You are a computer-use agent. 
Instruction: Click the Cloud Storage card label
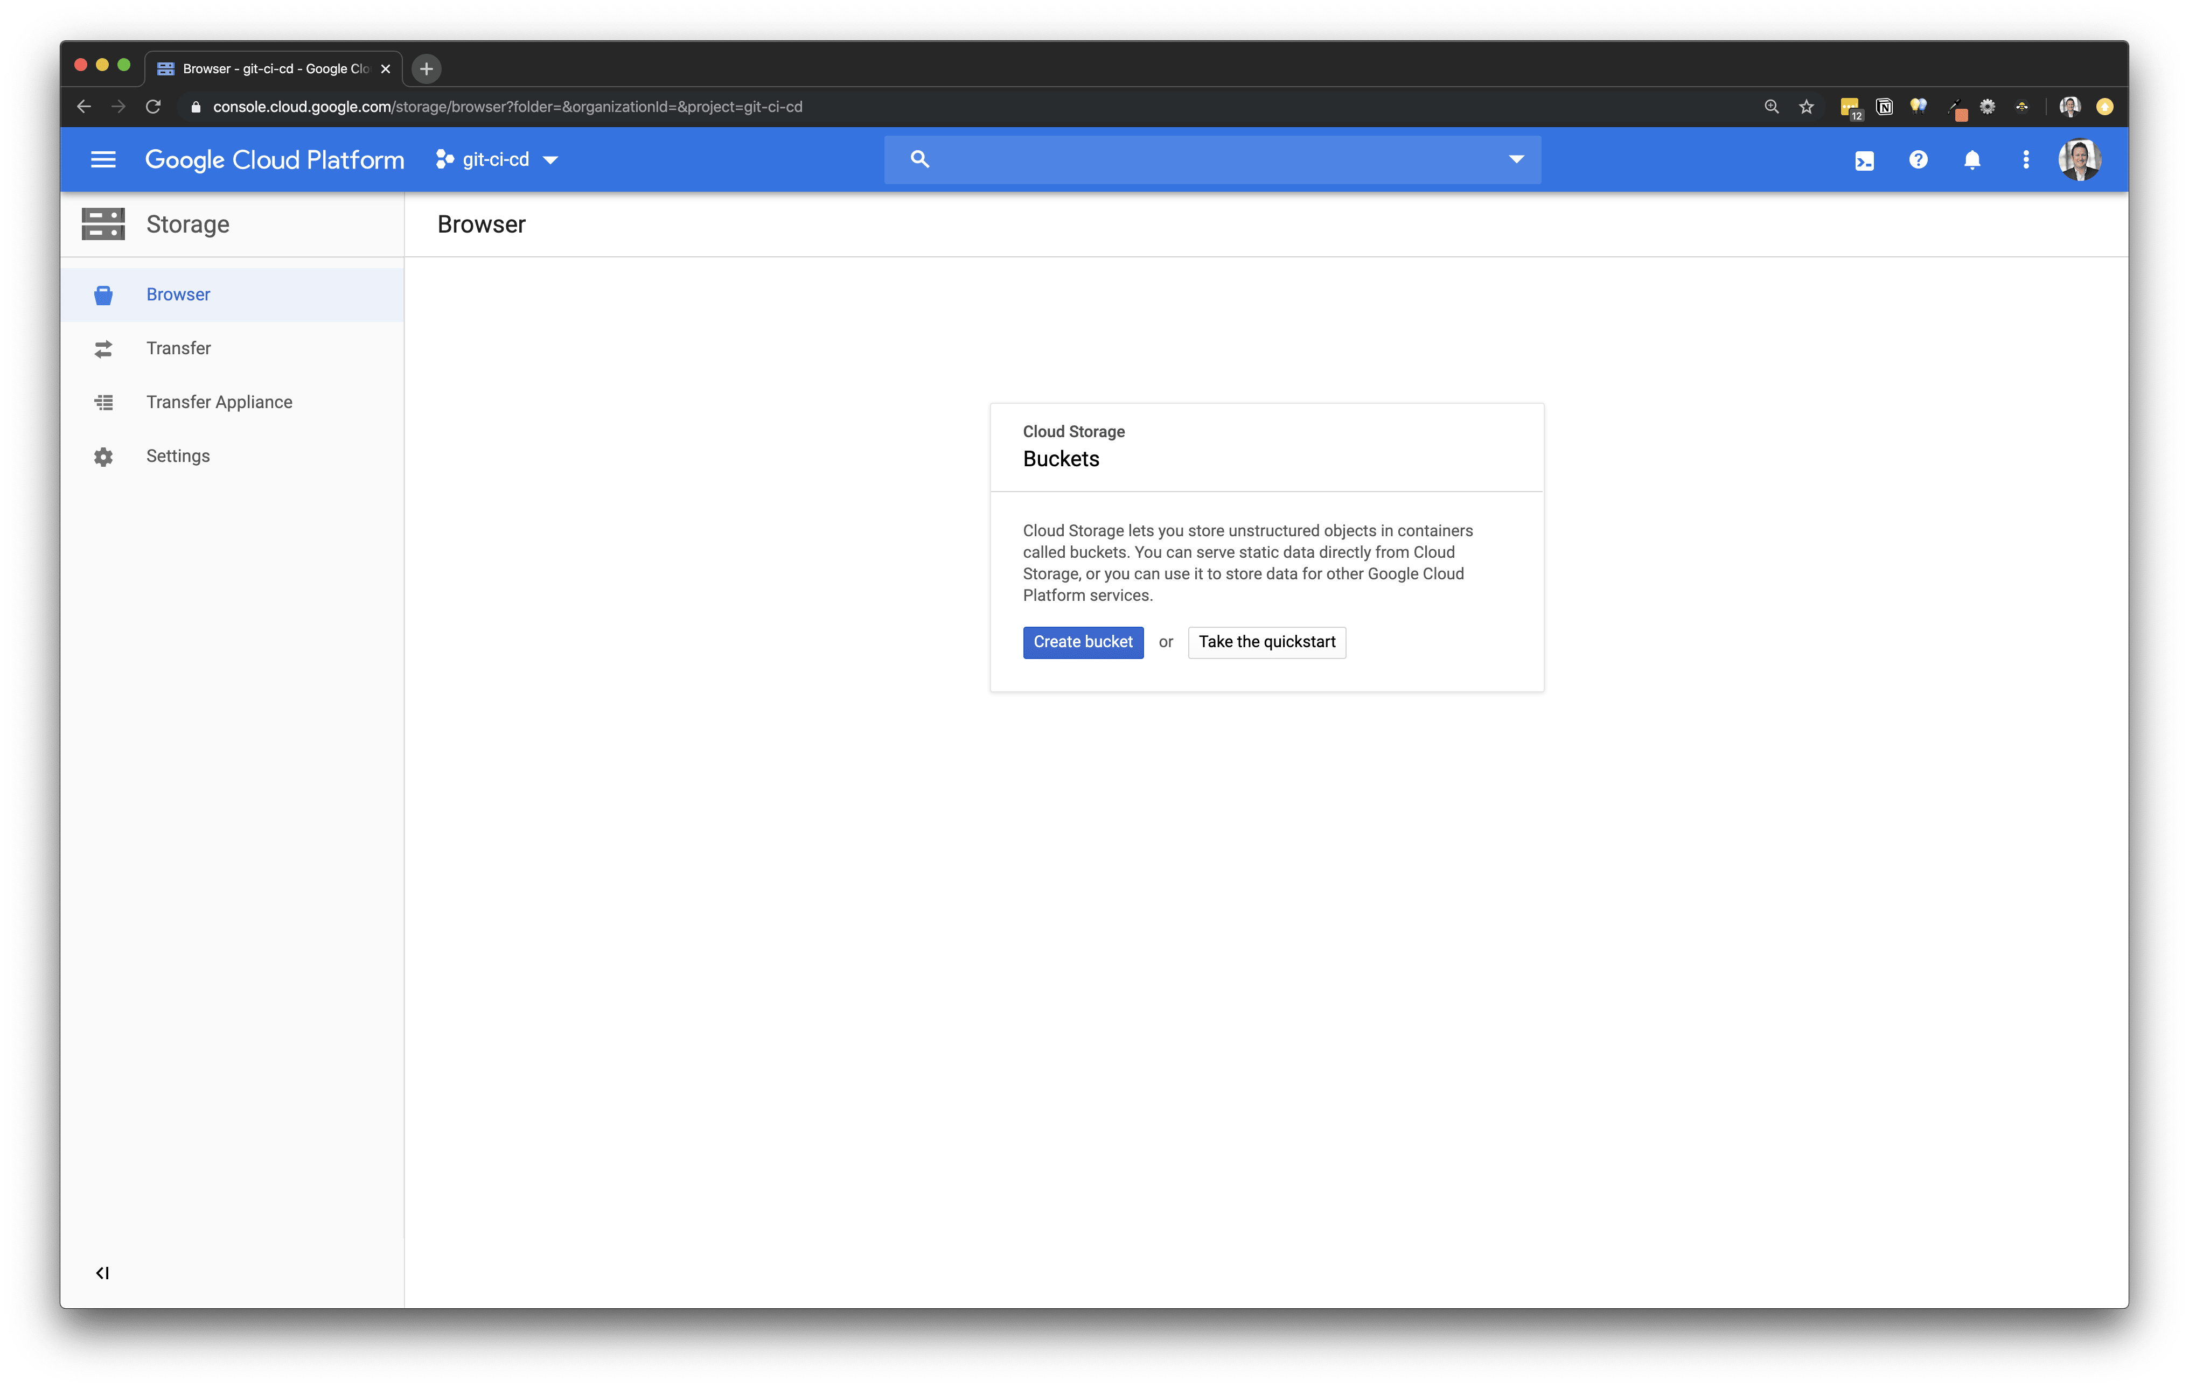click(x=1073, y=431)
